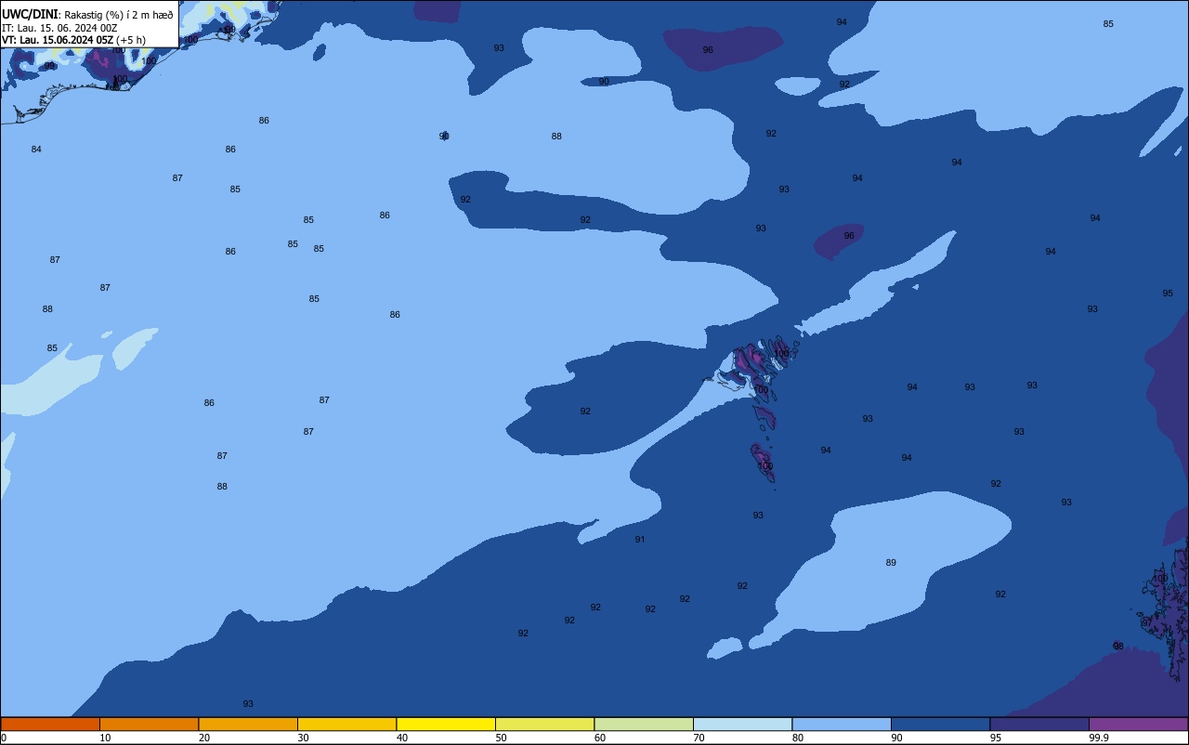1189x745 pixels.
Task: Click the legend tick label 99.9
Action: [x=1097, y=738]
